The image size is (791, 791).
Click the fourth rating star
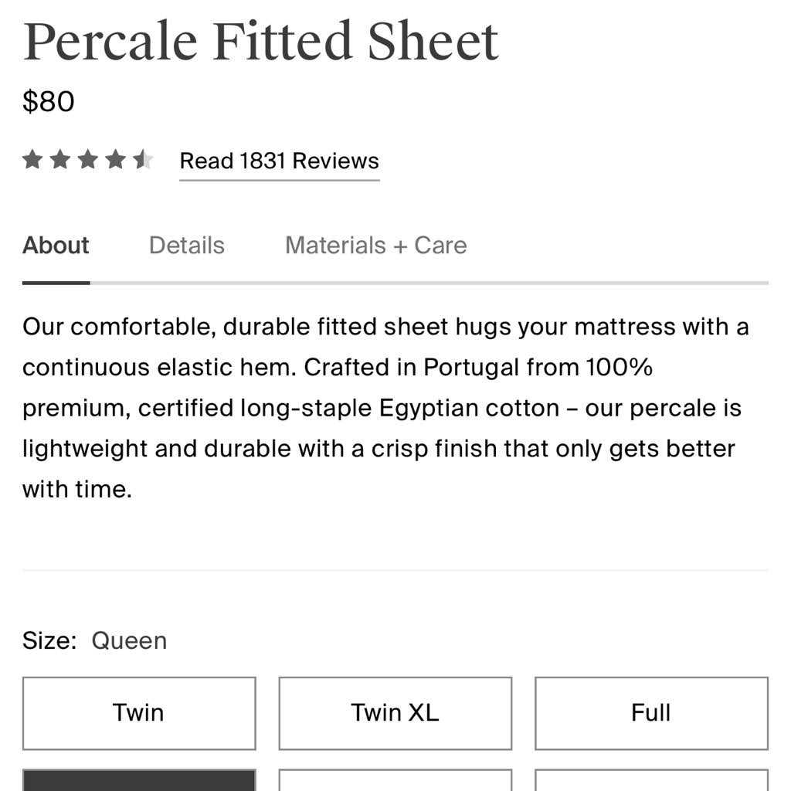(115, 160)
